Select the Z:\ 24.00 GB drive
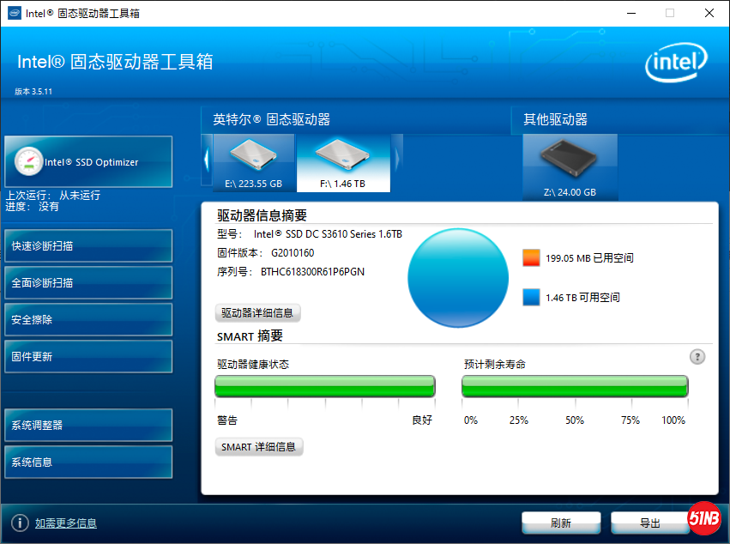This screenshot has width=730, height=544. point(569,163)
